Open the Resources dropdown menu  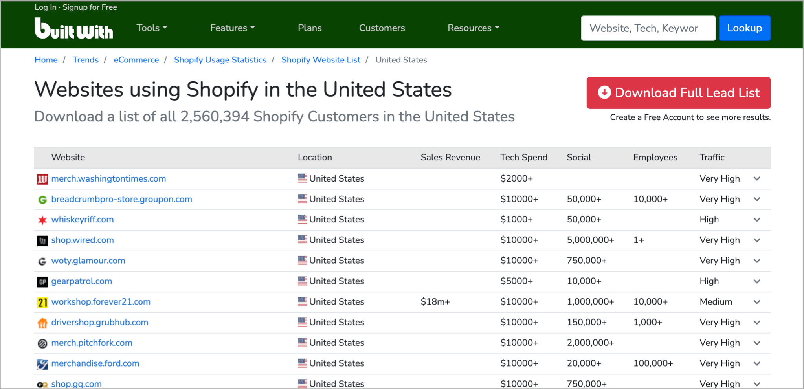tap(473, 28)
